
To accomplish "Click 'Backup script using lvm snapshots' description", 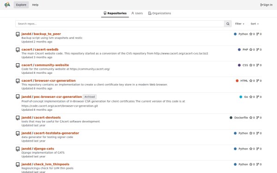I will point(52,38).
